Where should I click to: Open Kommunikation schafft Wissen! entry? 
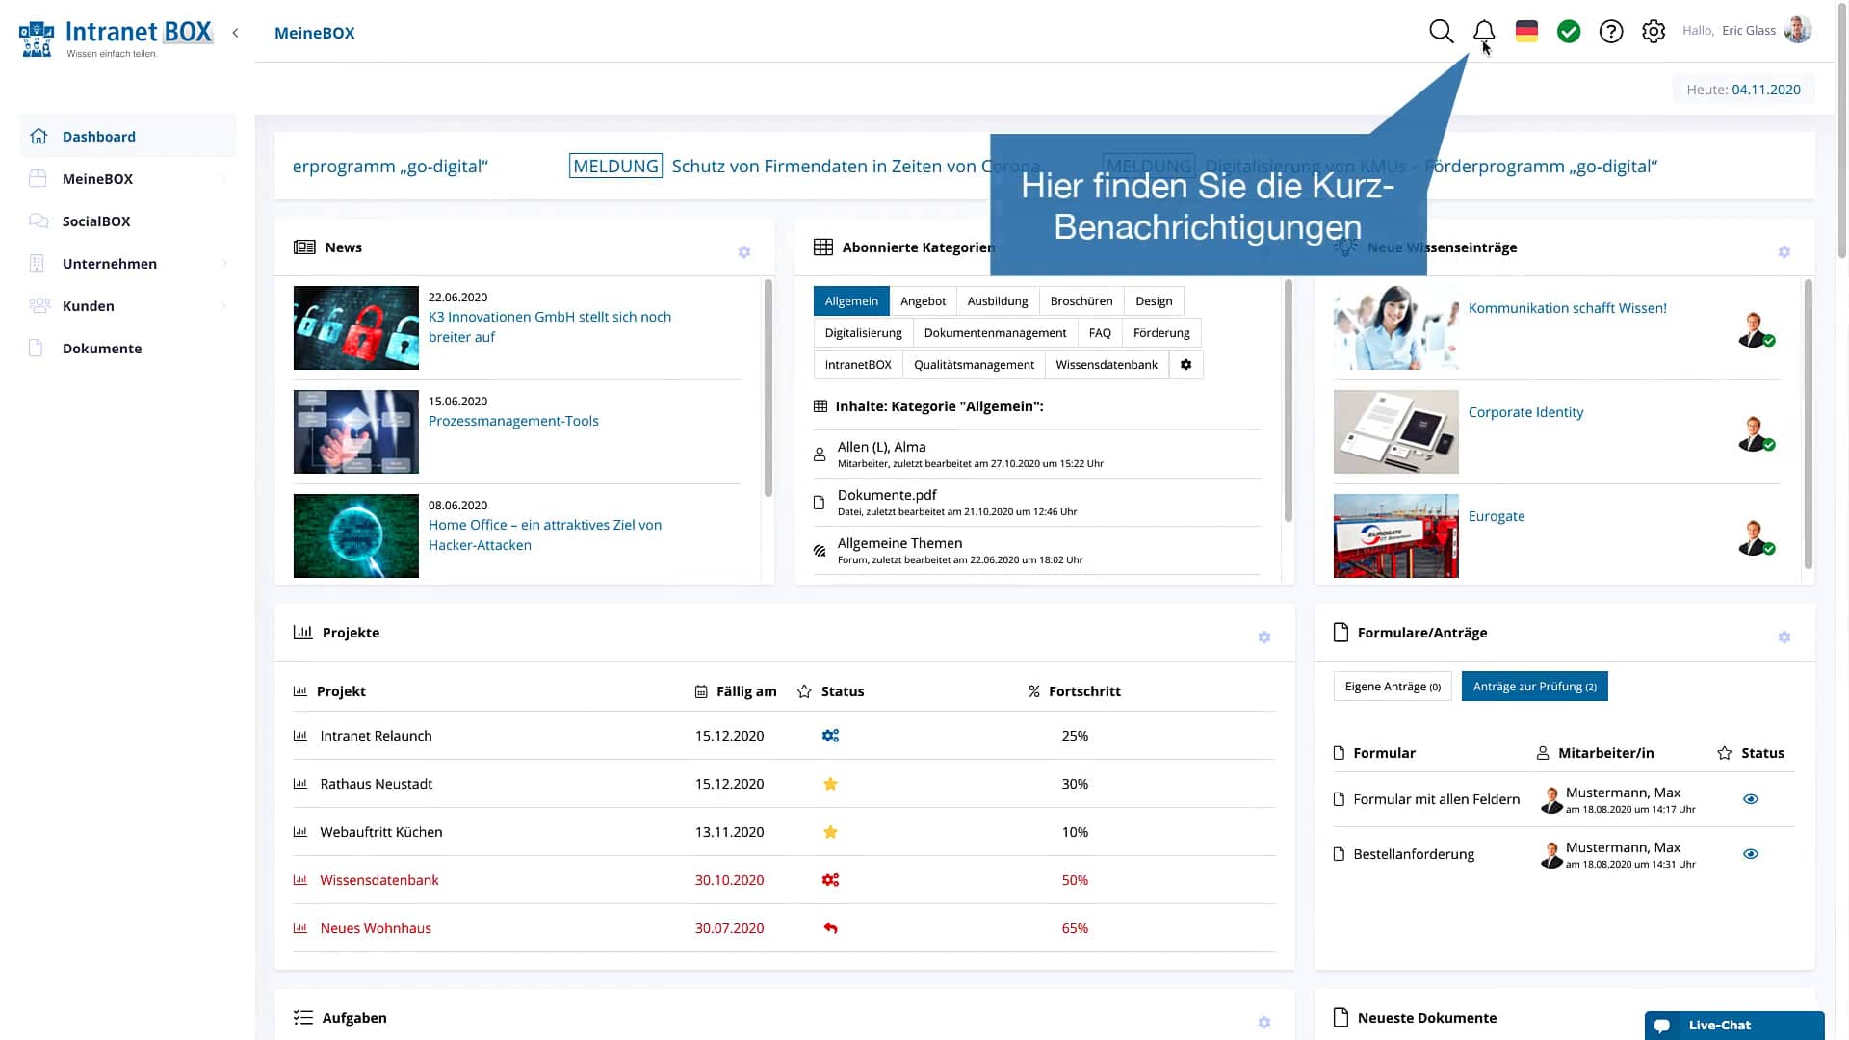point(1567,308)
